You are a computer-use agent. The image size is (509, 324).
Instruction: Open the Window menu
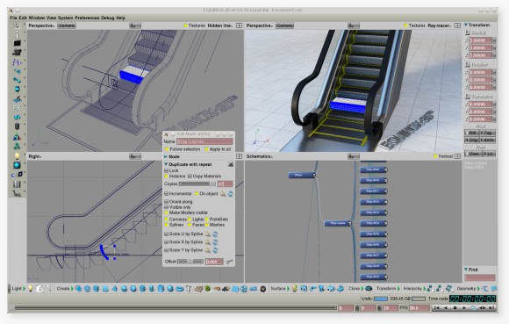click(37, 18)
